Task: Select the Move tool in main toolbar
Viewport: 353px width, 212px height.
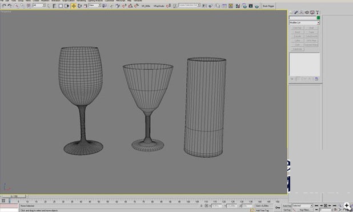Action: tap(74, 6)
